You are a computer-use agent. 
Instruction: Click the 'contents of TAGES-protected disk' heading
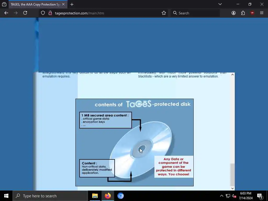coord(143,104)
